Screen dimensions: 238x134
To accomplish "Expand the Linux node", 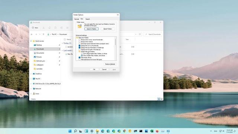I will click(x=31, y=93).
